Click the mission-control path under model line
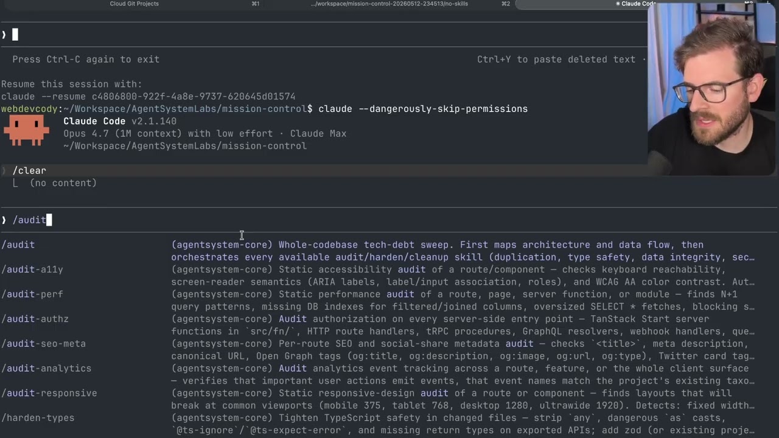Screen dimensions: 779x438 point(185,146)
